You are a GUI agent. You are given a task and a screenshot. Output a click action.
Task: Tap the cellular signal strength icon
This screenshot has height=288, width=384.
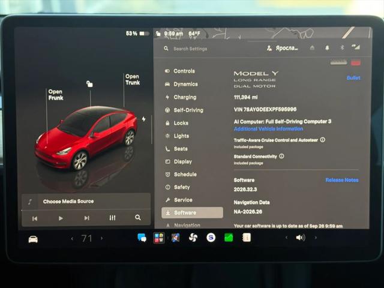pyautogui.click(x=356, y=47)
